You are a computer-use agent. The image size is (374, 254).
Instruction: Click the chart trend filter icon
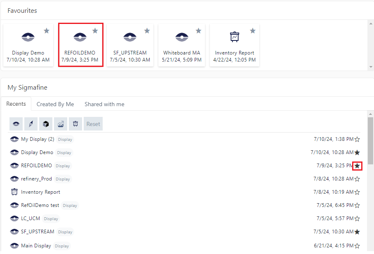[x=61, y=124]
